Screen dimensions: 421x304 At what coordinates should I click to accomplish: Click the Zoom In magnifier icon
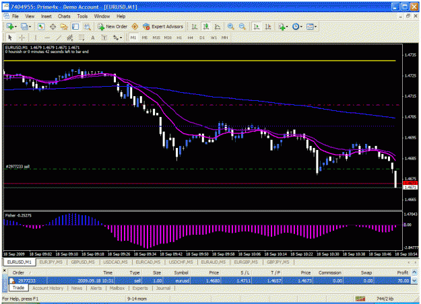click(x=230, y=26)
